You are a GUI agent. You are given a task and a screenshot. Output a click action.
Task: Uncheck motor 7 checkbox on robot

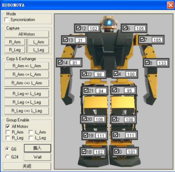coord(142,39)
